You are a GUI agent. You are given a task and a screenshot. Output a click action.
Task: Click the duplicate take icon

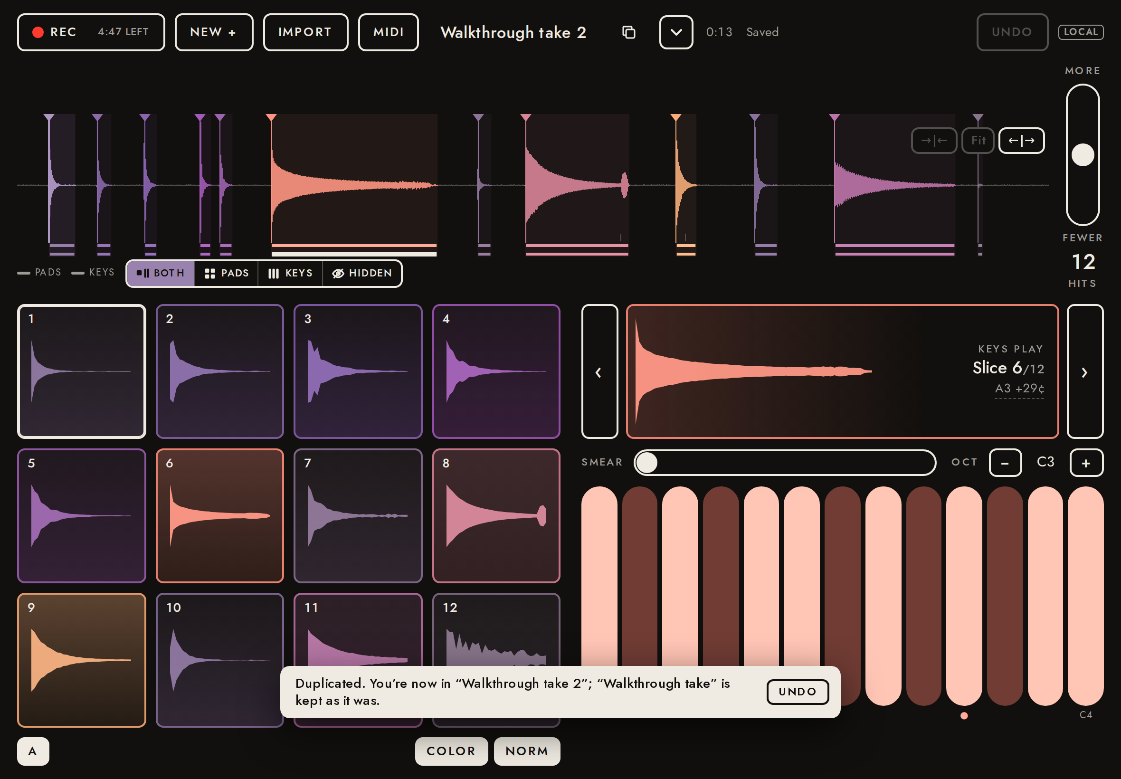point(628,32)
